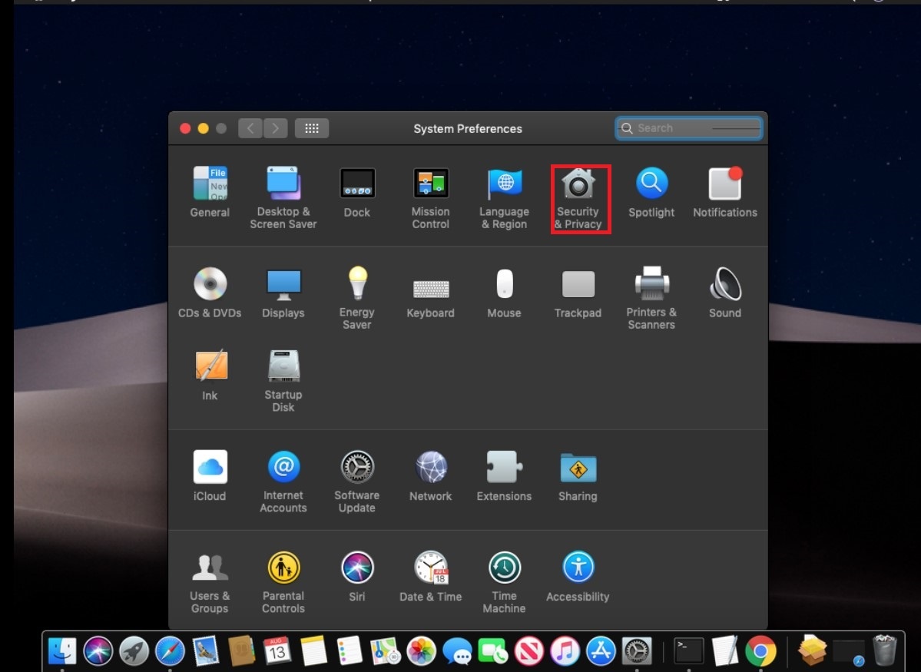Open Messages from the Dock

click(457, 650)
